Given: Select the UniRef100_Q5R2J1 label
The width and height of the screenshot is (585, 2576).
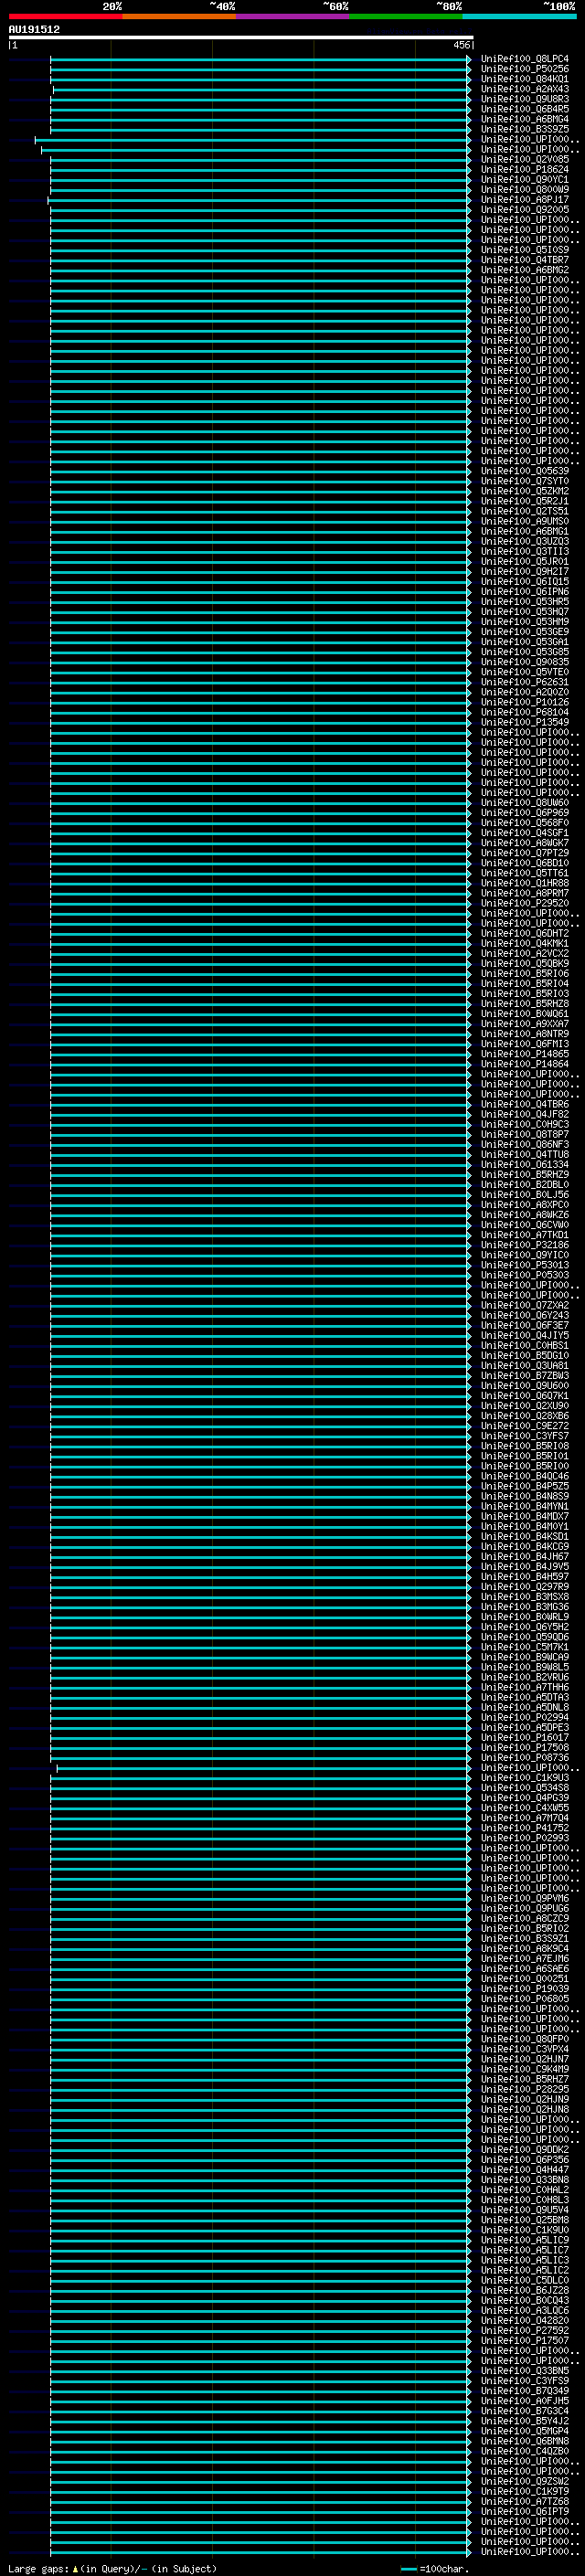Looking at the screenshot, I should coord(524,501).
